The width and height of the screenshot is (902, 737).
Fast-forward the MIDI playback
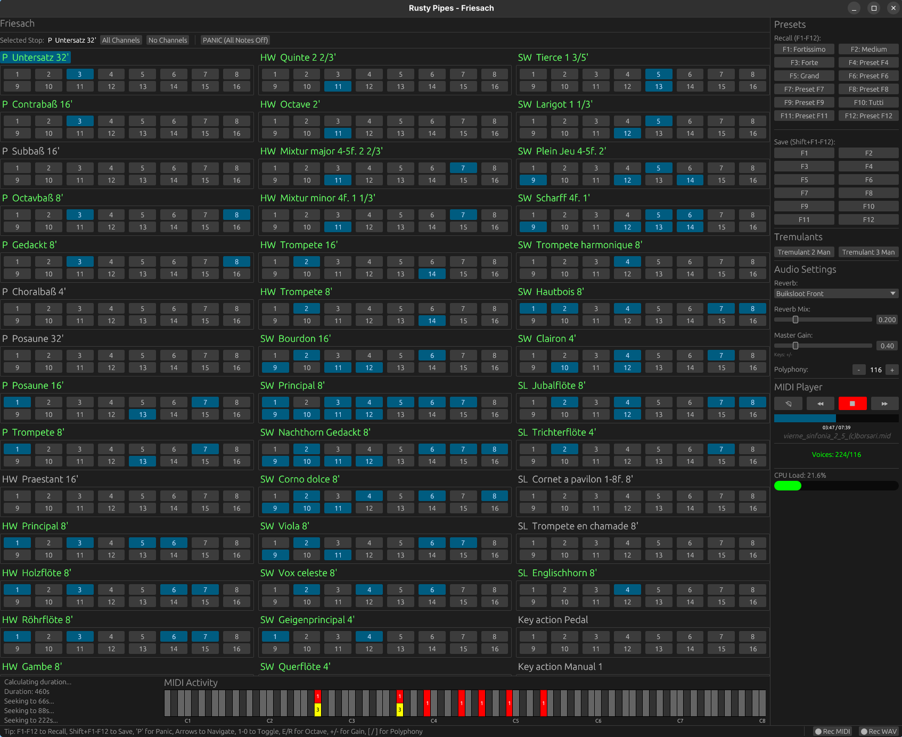click(x=884, y=404)
